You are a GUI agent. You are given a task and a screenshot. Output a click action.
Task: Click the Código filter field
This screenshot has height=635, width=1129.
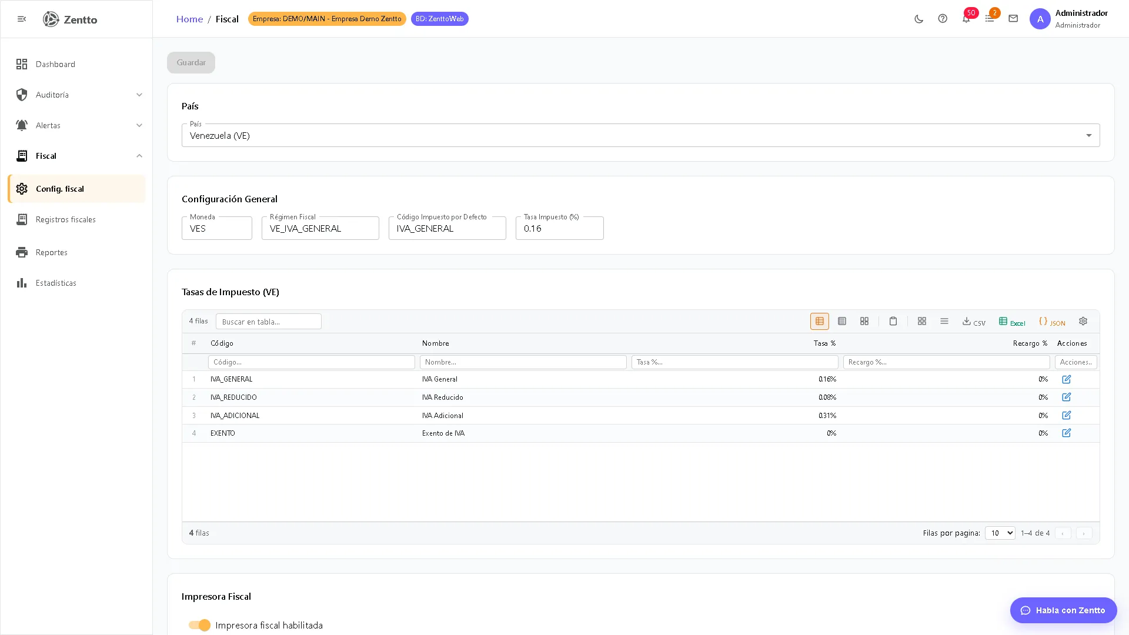click(x=312, y=362)
